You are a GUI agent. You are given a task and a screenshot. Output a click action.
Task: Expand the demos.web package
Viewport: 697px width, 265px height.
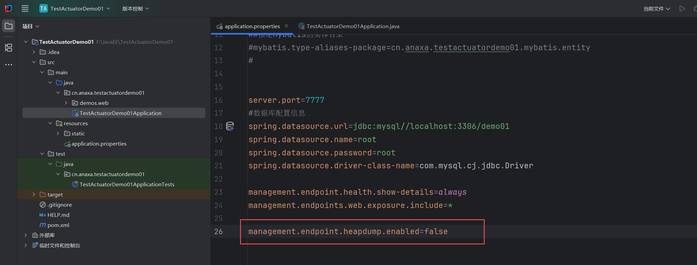pyautogui.click(x=66, y=103)
